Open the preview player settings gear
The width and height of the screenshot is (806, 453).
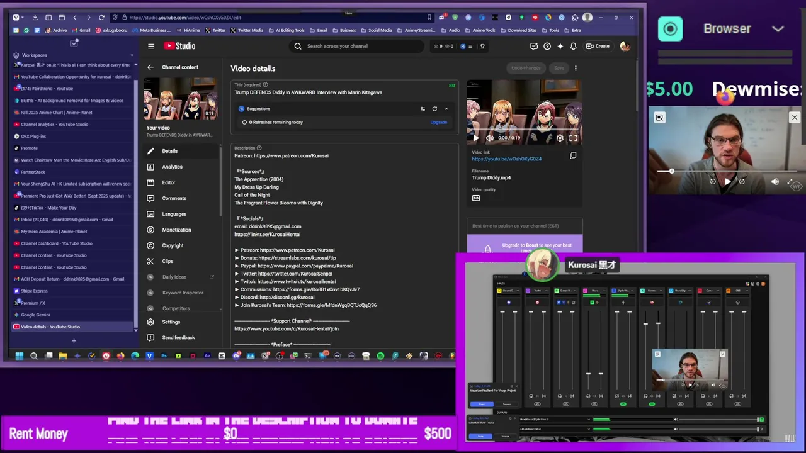click(x=560, y=138)
